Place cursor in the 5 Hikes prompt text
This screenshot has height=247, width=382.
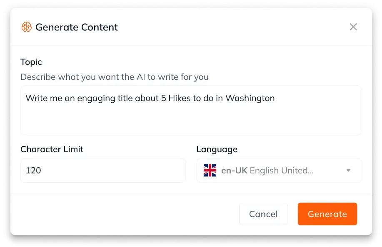pyautogui.click(x=150, y=98)
